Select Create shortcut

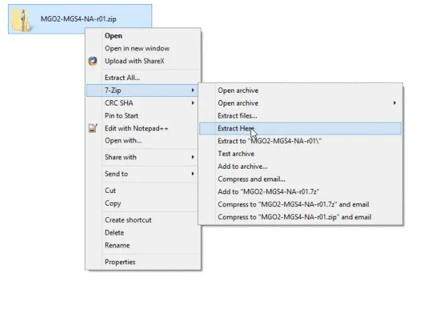click(143, 220)
